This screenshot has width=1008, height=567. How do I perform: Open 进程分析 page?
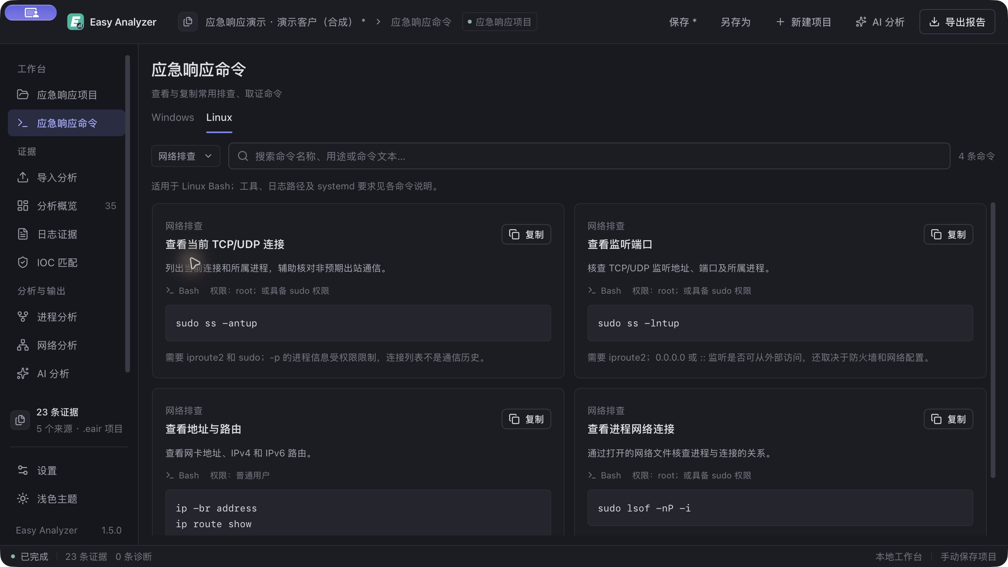(66, 317)
